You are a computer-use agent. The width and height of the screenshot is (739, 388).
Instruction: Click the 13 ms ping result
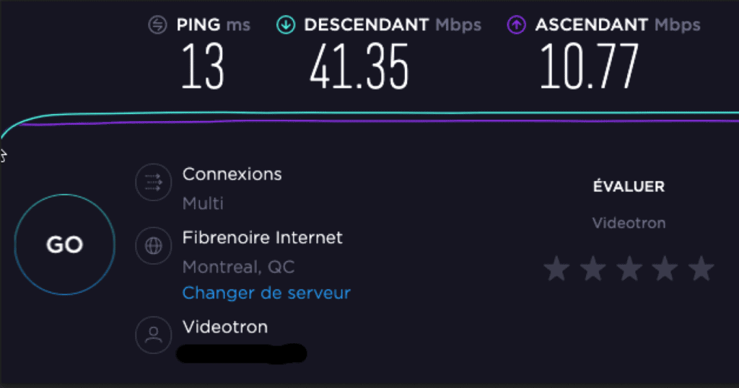coord(203,66)
